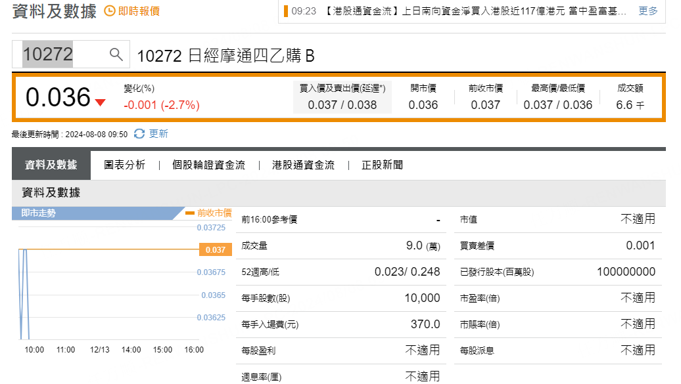
Task: Click the intraday price chart
Action: [x=108, y=282]
